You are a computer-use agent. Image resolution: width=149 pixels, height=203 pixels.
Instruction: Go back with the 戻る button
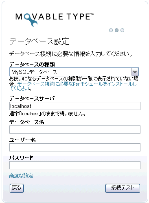tap(17, 188)
